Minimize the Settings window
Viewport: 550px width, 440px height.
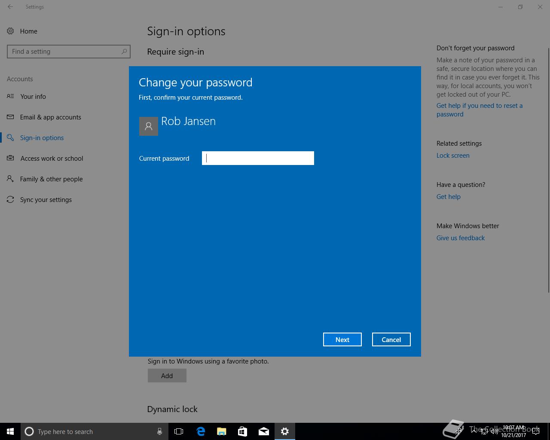click(x=501, y=7)
